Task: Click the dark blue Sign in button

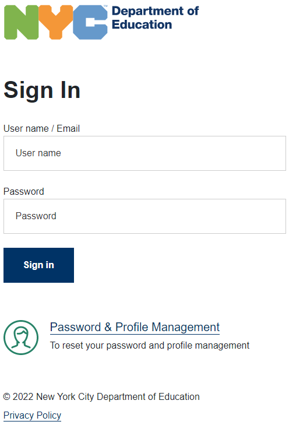Action: (x=38, y=265)
